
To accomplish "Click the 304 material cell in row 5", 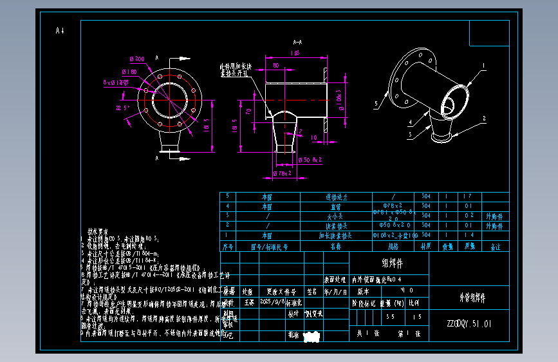I will pos(426,196).
